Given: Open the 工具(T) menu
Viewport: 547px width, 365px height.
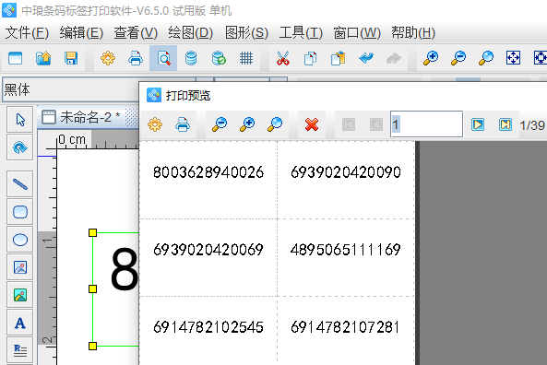Looking at the screenshot, I should 301,33.
